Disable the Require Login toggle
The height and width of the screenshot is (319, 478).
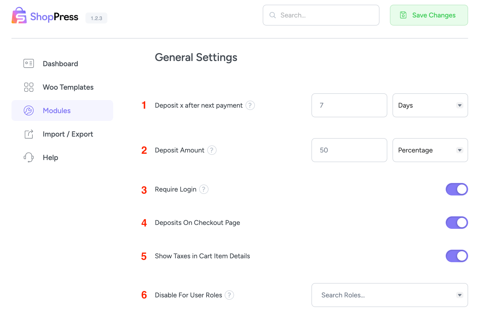457,189
